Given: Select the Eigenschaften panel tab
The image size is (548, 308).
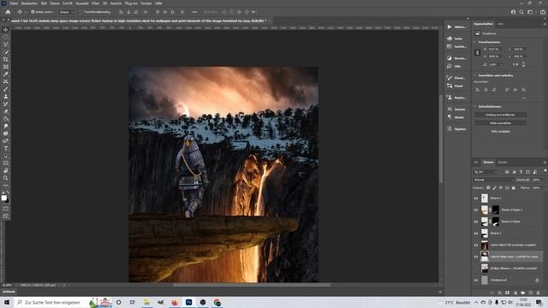Looking at the screenshot, I should [x=483, y=24].
